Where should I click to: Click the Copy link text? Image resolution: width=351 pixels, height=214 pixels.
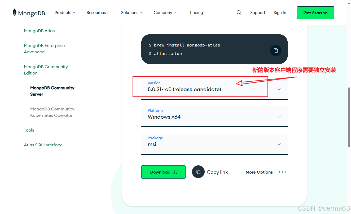point(217,172)
